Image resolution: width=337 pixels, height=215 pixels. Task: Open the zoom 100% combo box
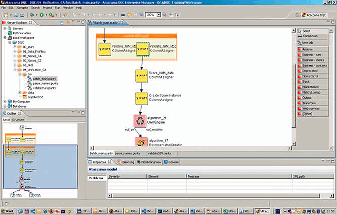[x=153, y=15]
